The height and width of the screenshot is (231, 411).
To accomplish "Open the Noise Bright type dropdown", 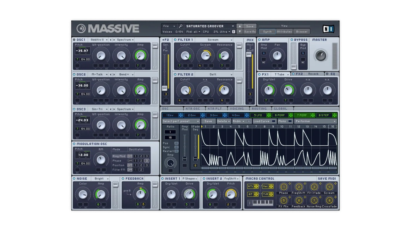I will (x=101, y=179).
